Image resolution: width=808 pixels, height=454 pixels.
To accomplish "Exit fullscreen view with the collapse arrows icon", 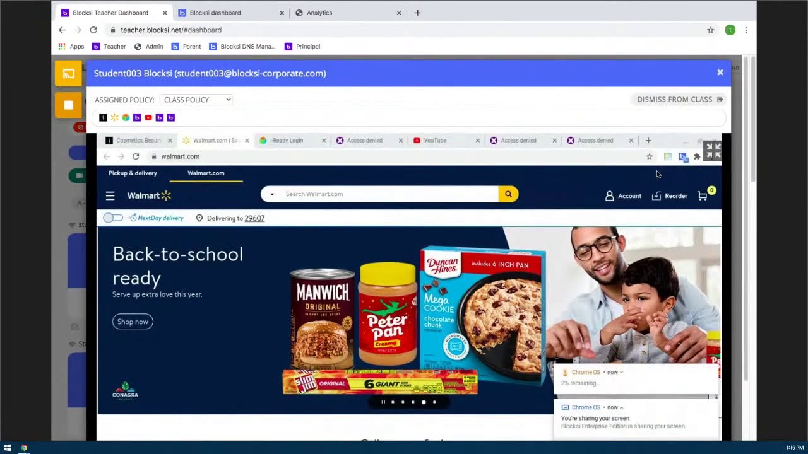I will 713,151.
